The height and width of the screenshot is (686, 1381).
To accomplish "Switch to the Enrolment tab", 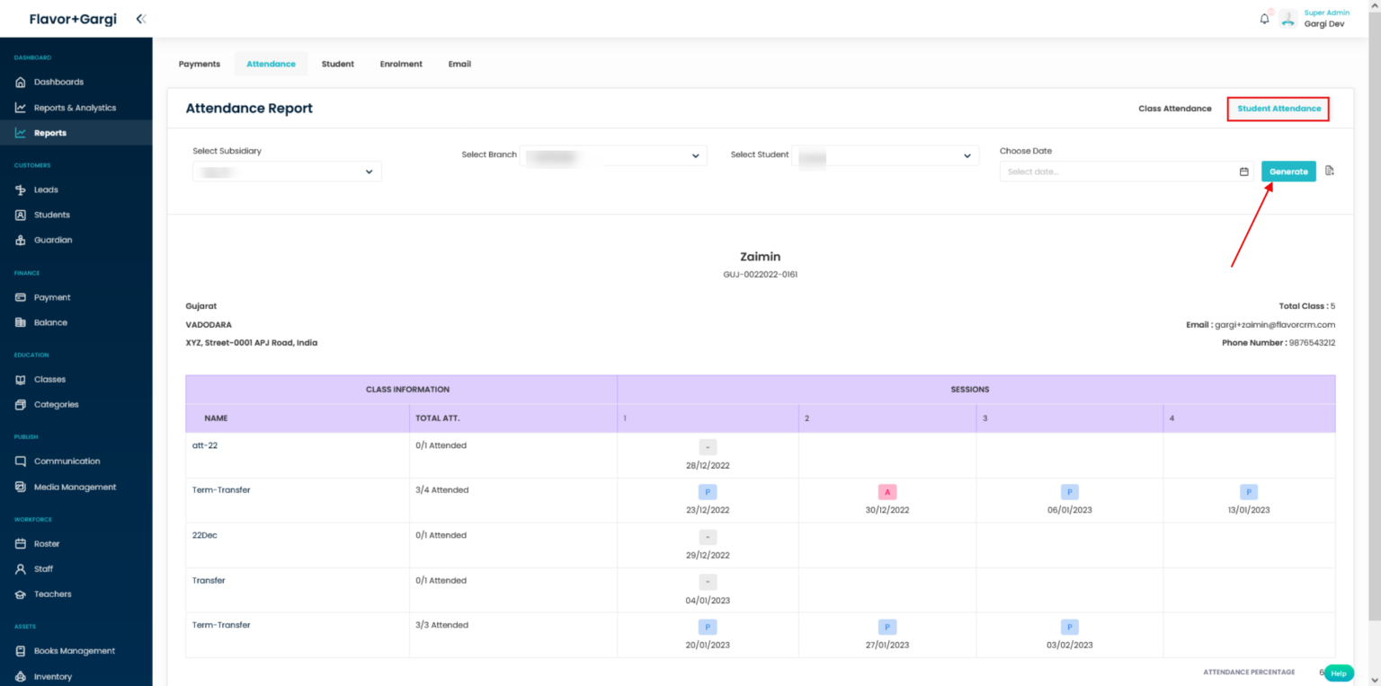I will point(401,64).
